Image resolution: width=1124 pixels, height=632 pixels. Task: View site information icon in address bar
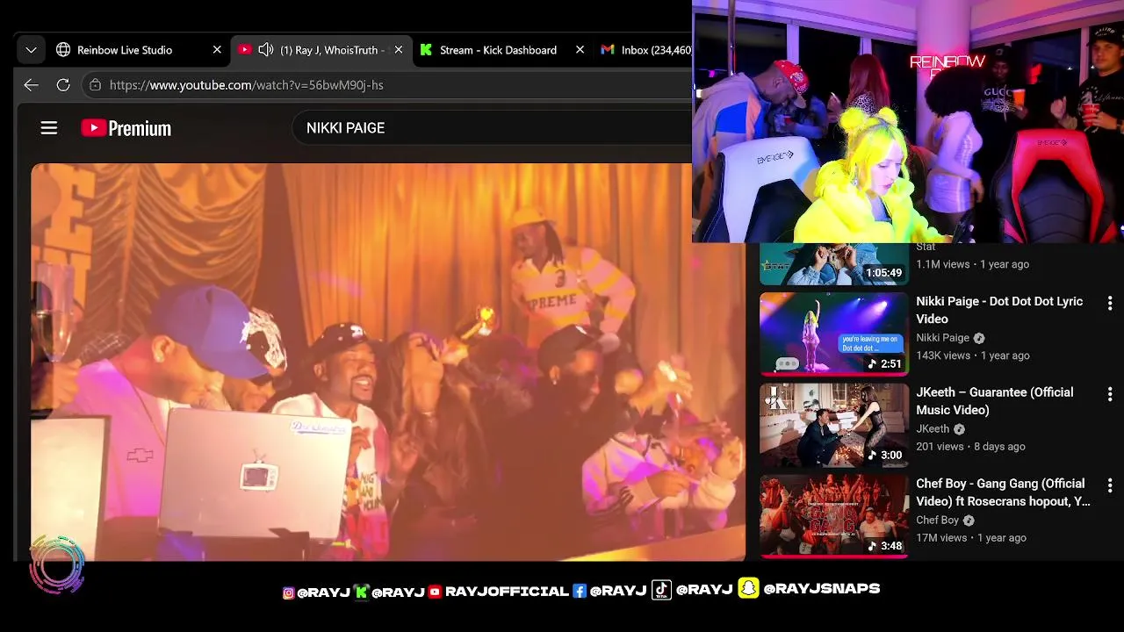(95, 85)
